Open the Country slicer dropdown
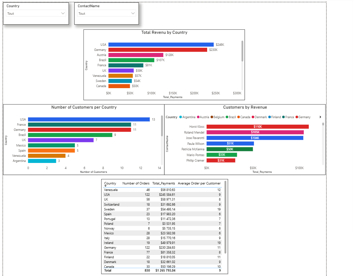The height and width of the screenshot is (276, 353). pyautogui.click(x=36, y=13)
